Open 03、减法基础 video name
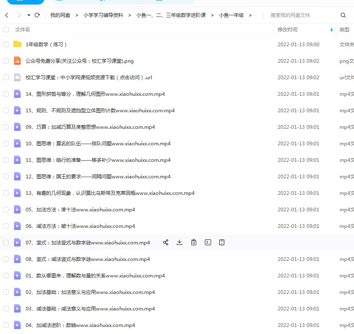The height and width of the screenshot is (334, 354). [x=90, y=309]
